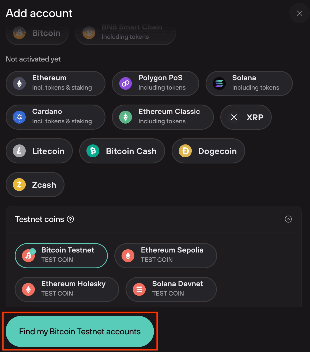Image resolution: width=310 pixels, height=352 pixels.
Task: Open the Testnet coins help tooltip
Action: point(70,219)
